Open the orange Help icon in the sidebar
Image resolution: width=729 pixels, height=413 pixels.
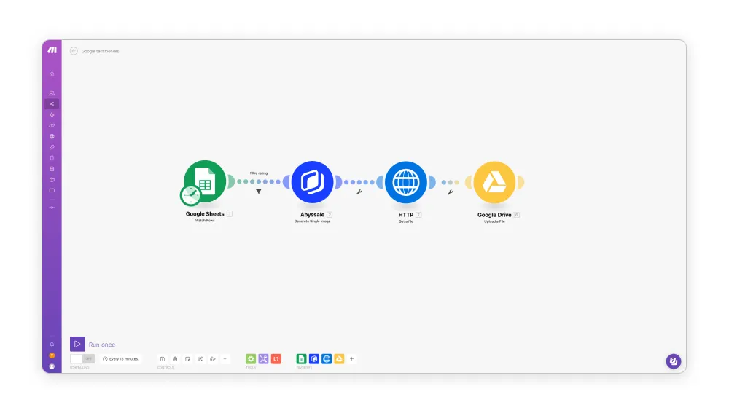pos(52,355)
